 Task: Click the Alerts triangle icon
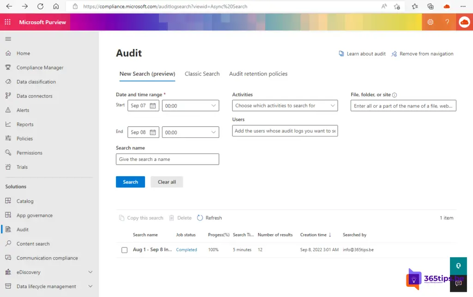8,110
